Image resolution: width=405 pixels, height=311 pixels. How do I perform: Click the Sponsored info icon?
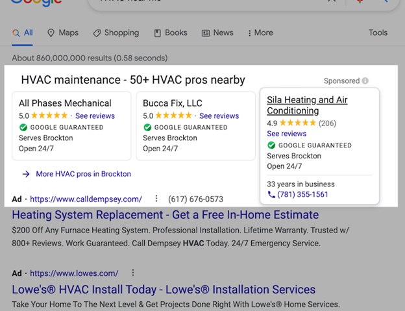pos(365,81)
